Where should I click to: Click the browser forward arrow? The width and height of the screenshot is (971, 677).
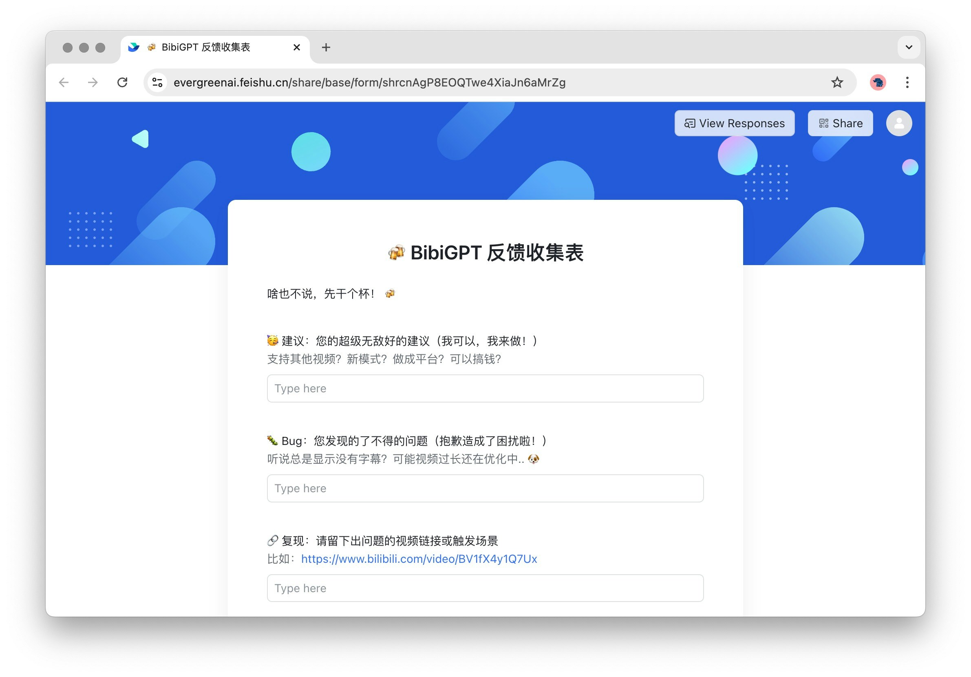click(93, 82)
